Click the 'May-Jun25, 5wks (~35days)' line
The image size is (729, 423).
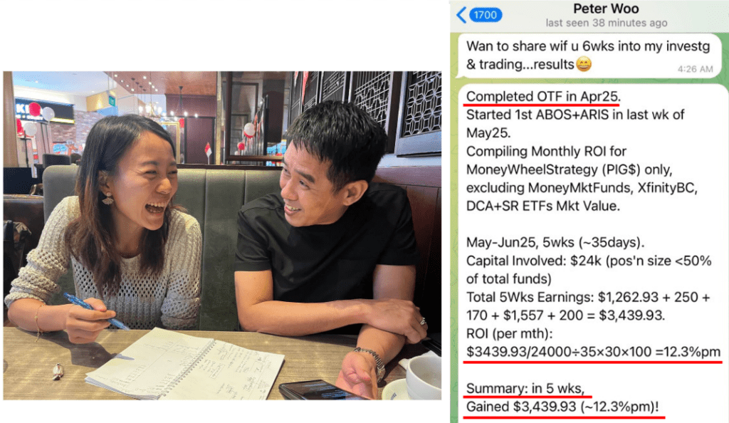(555, 242)
